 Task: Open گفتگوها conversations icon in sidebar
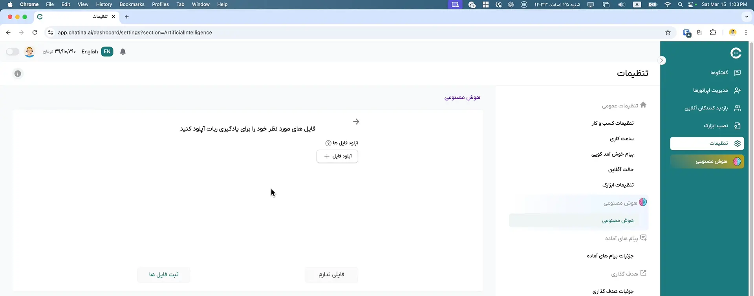[x=738, y=73]
